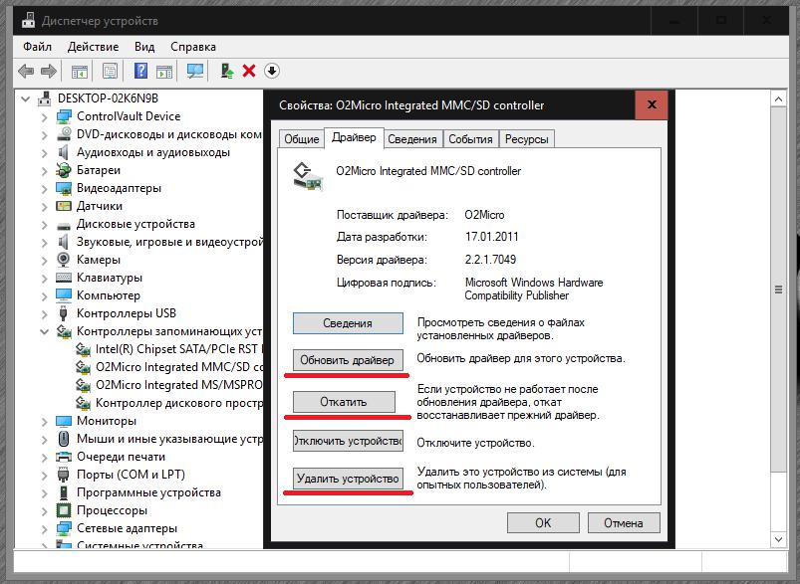Click the red X uninstall device icon
This screenshot has width=800, height=584.
pyautogui.click(x=249, y=71)
